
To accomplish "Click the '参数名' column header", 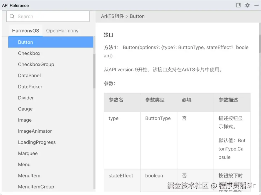I will (x=116, y=100).
